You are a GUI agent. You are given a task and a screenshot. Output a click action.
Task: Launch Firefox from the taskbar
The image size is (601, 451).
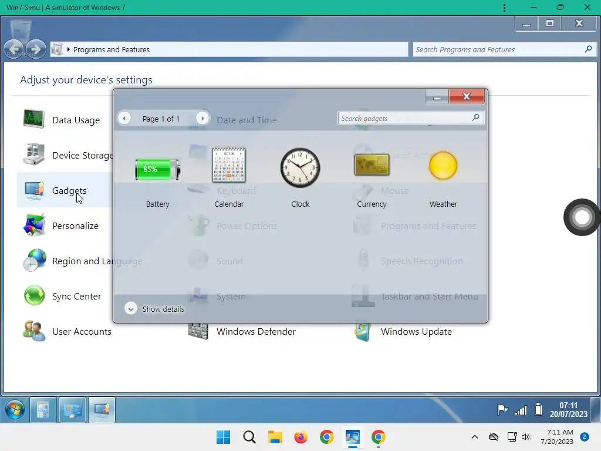pos(301,437)
